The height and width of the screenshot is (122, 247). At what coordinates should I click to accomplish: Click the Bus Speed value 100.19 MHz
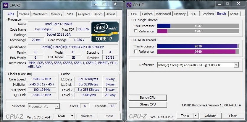(42, 90)
